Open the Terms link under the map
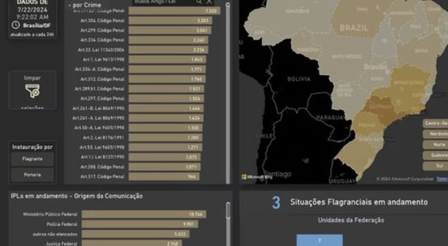Image resolution: width=448 pixels, height=246 pixels. (442, 179)
